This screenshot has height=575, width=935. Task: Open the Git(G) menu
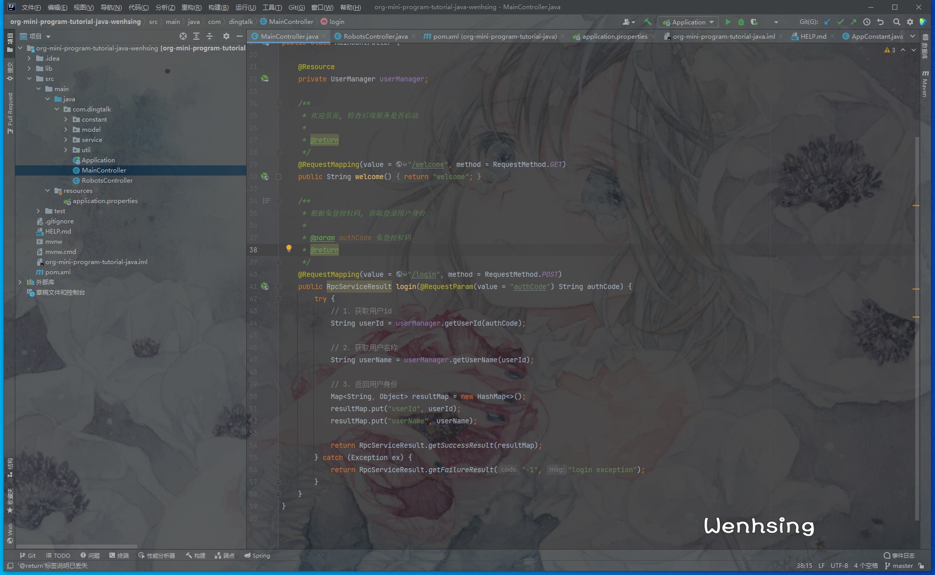[297, 7]
